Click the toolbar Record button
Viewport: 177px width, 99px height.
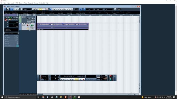[x=47, y=9]
